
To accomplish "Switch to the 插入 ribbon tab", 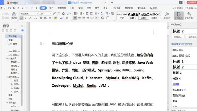I will [51, 8].
